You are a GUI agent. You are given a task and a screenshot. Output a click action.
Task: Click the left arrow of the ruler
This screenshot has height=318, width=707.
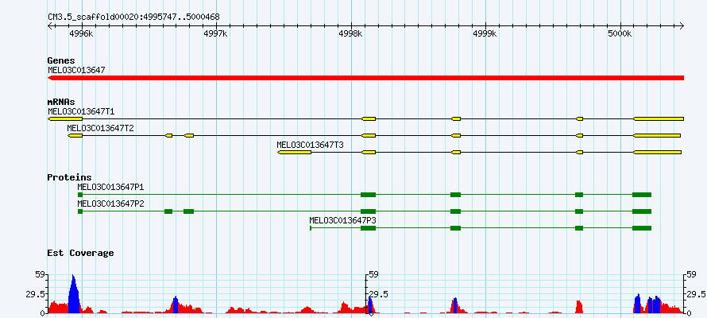(x=50, y=25)
